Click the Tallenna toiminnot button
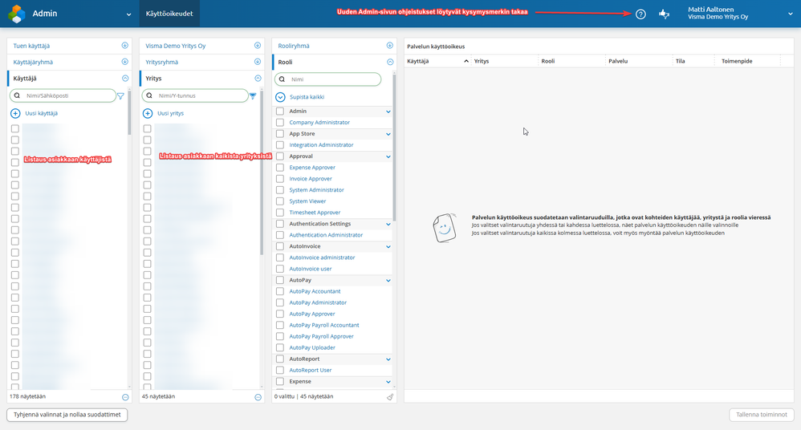 (x=761, y=415)
